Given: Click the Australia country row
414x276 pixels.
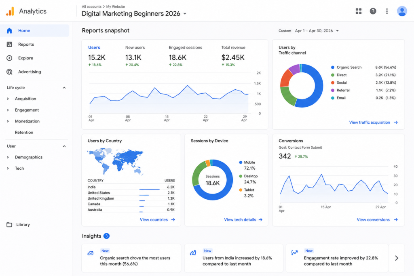Looking at the screenshot, I should 131,210.
